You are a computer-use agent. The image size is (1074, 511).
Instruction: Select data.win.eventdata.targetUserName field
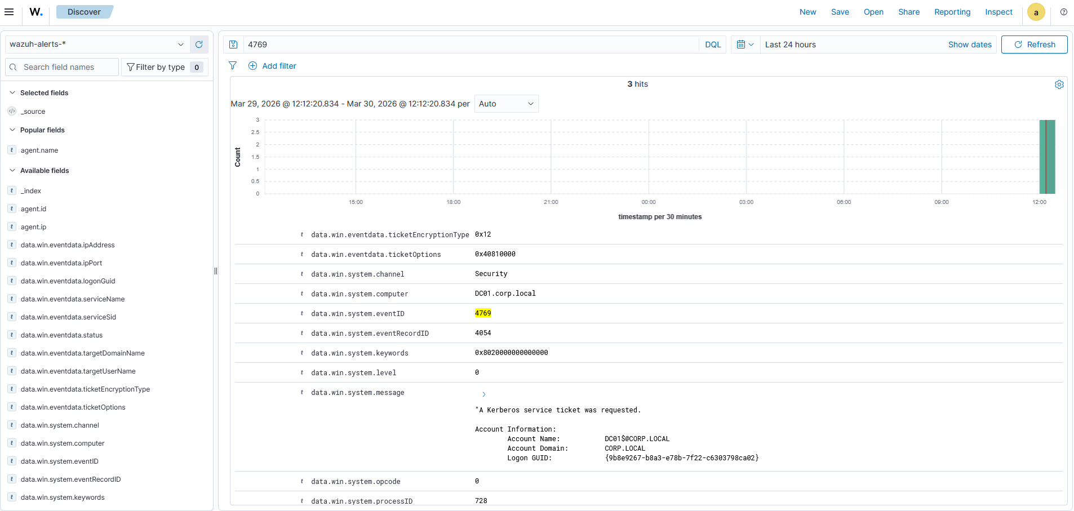click(x=78, y=371)
